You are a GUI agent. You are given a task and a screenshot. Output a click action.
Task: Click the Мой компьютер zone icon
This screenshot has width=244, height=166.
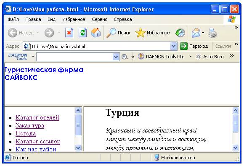(x=157, y=157)
